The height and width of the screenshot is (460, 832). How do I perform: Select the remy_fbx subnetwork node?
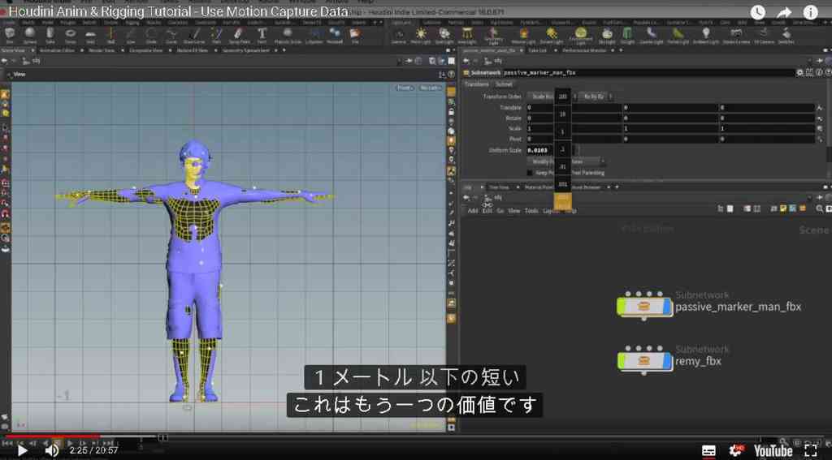click(644, 361)
